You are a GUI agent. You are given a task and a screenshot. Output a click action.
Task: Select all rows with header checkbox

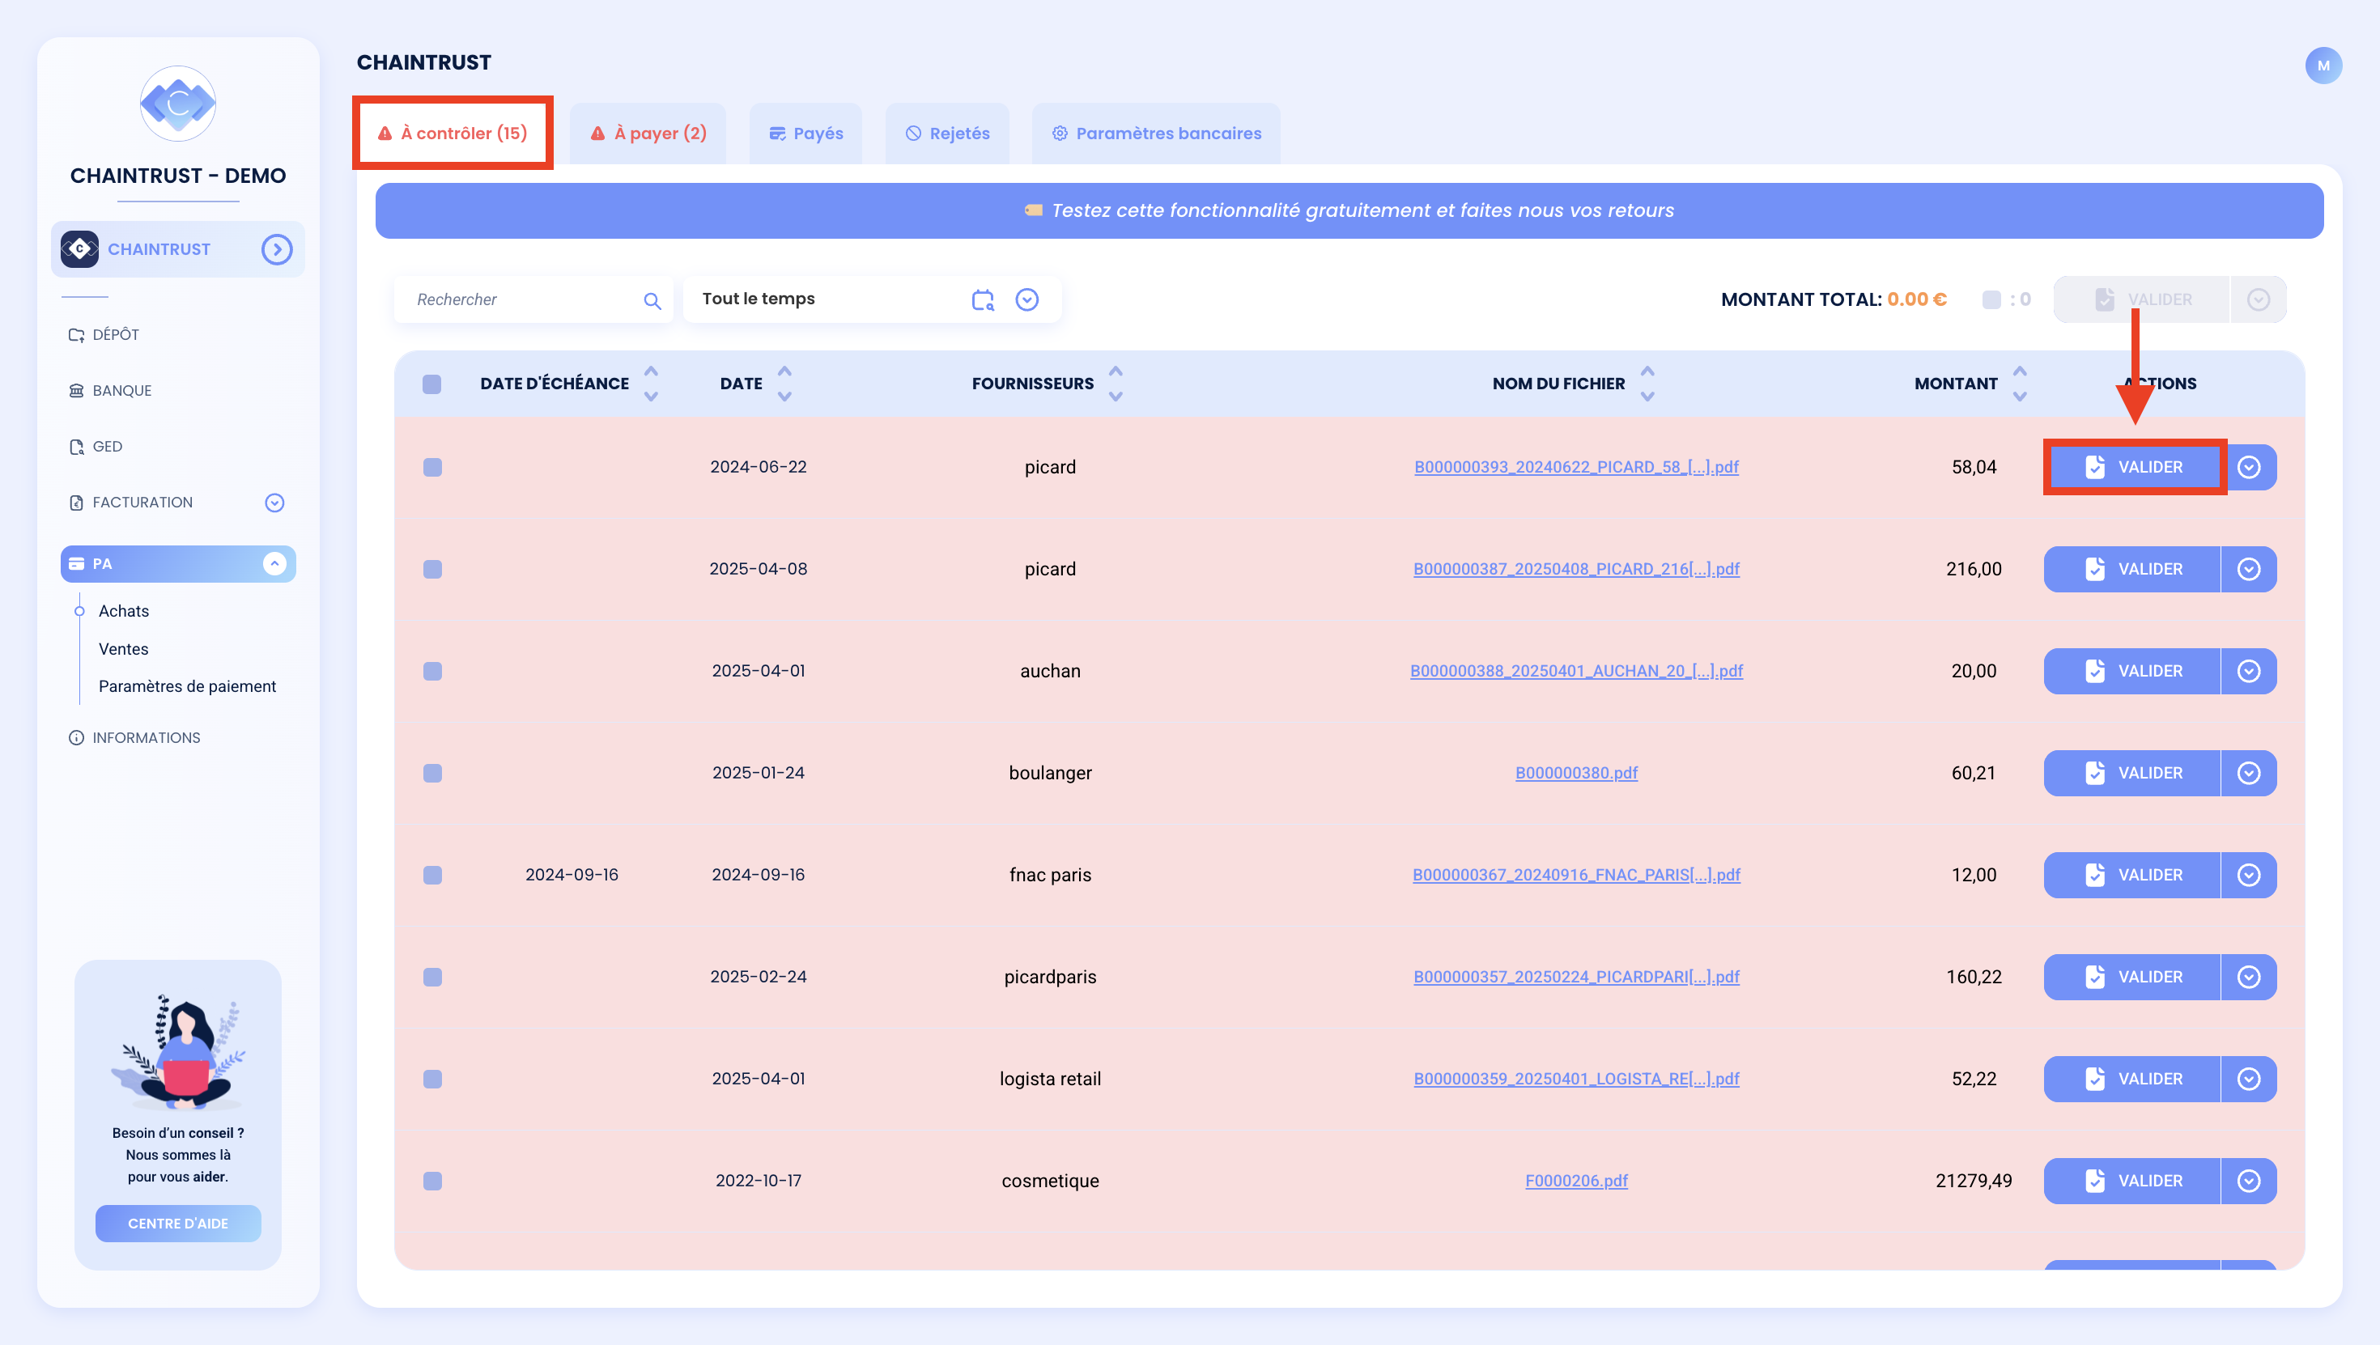tap(431, 384)
